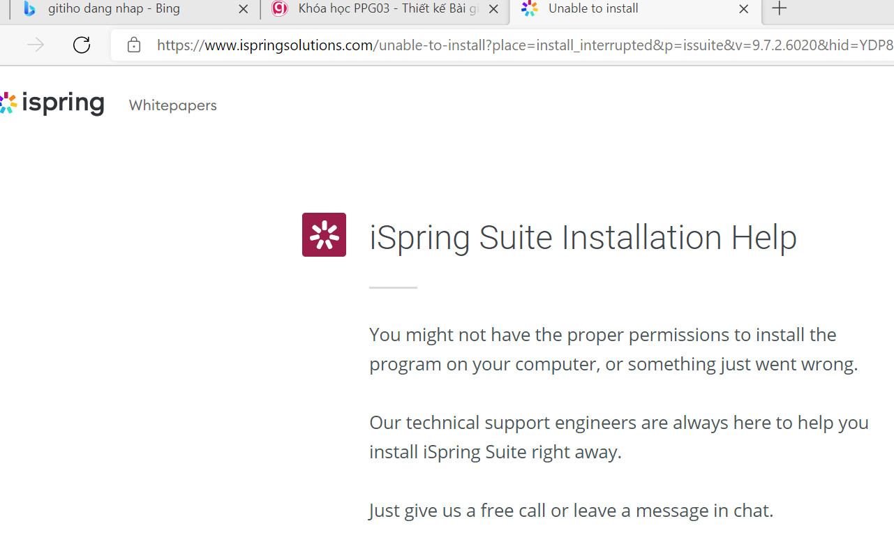The height and width of the screenshot is (542, 894).
Task: Click the maroon iSpring Suite icon
Action: (324, 234)
